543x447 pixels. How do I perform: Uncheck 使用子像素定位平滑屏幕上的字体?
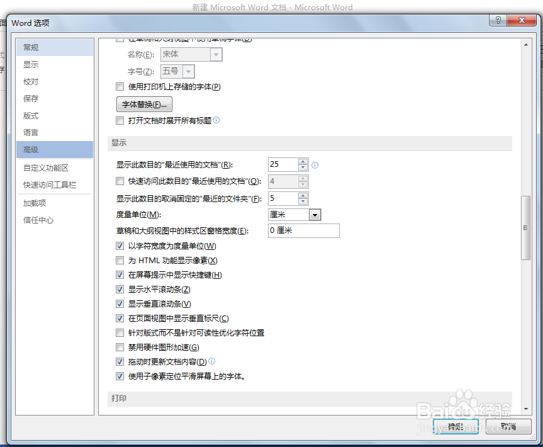[x=120, y=376]
